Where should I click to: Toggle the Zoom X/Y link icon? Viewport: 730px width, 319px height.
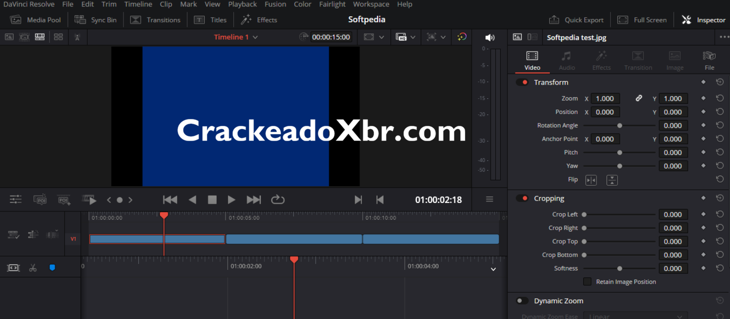coord(638,98)
